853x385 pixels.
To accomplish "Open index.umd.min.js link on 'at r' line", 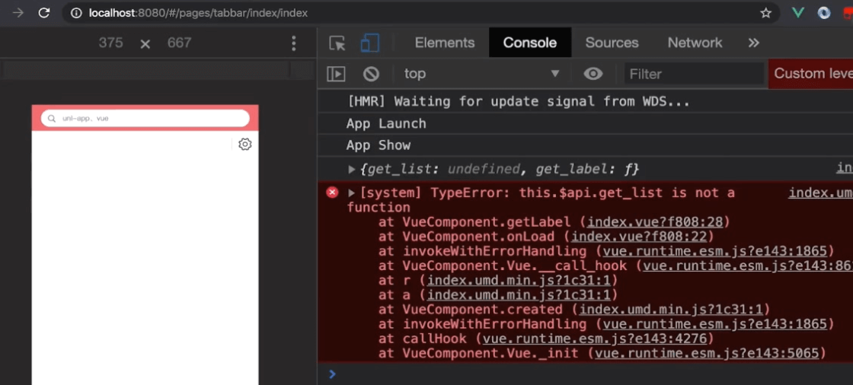I will pos(519,281).
